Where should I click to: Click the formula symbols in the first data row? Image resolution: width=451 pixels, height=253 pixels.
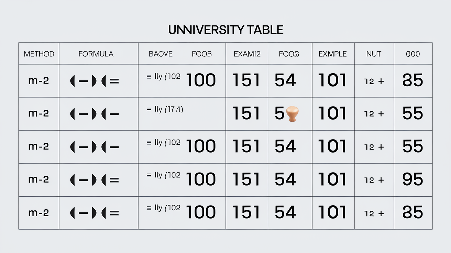pyautogui.click(x=95, y=81)
